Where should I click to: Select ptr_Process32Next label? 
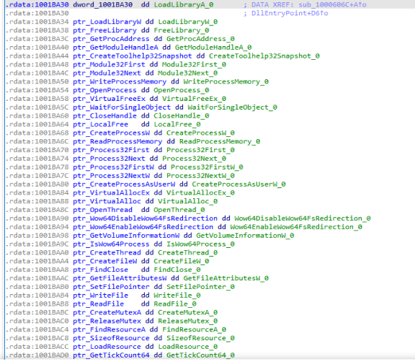coord(109,159)
